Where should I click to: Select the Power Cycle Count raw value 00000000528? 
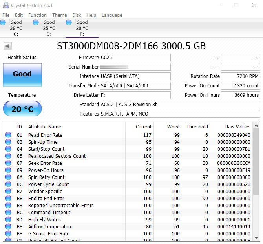point(234,184)
